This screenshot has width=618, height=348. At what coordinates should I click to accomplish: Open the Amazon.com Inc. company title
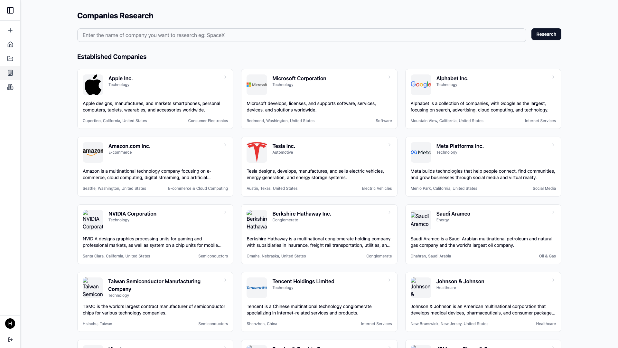coord(129,146)
